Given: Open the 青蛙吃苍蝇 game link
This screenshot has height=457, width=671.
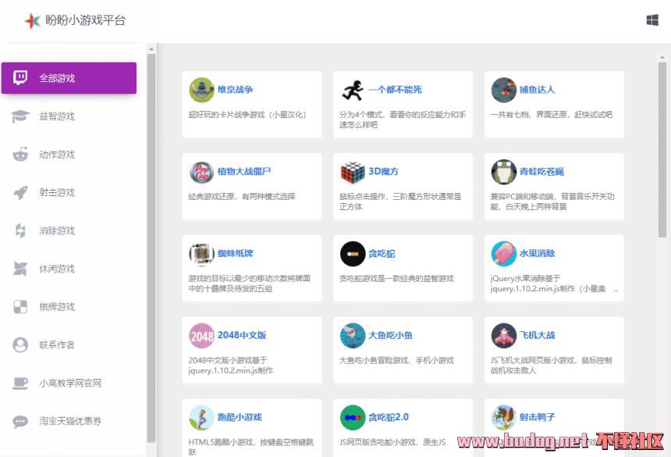Looking at the screenshot, I should tap(541, 172).
